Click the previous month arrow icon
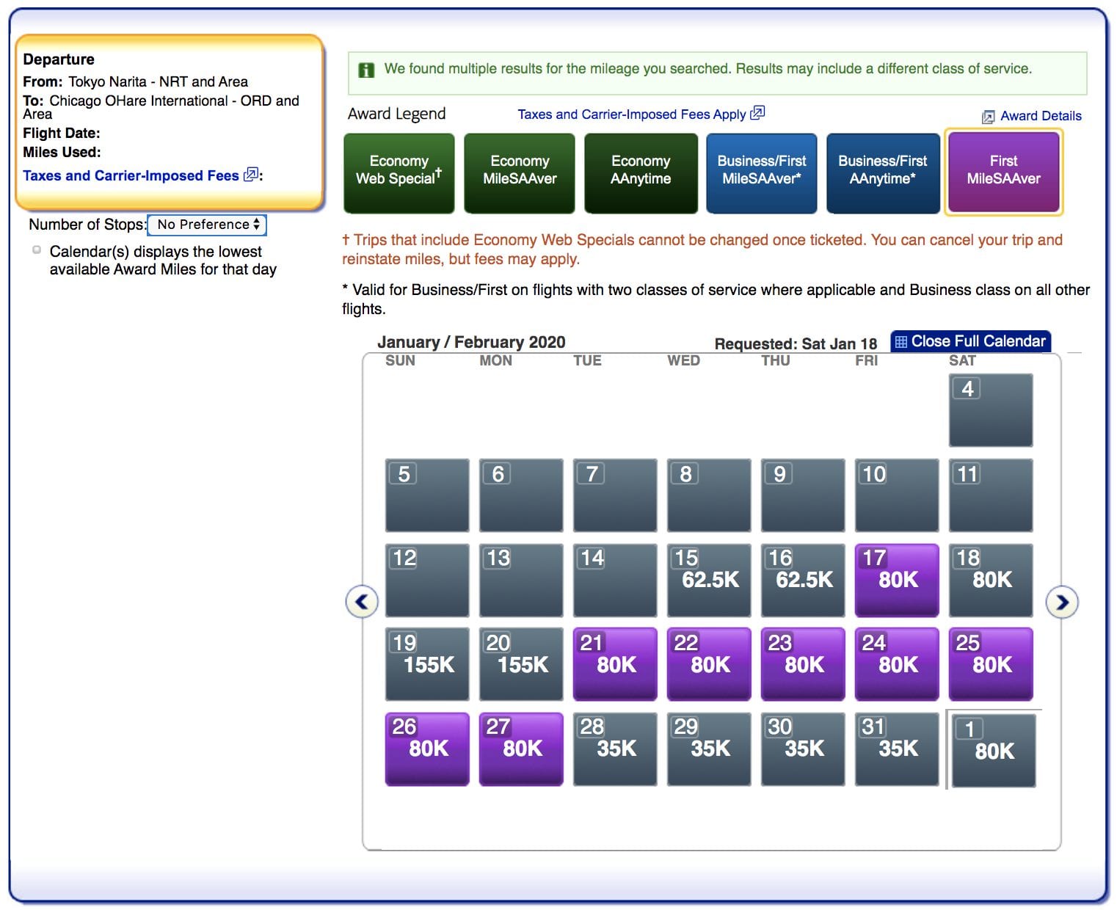 [361, 602]
